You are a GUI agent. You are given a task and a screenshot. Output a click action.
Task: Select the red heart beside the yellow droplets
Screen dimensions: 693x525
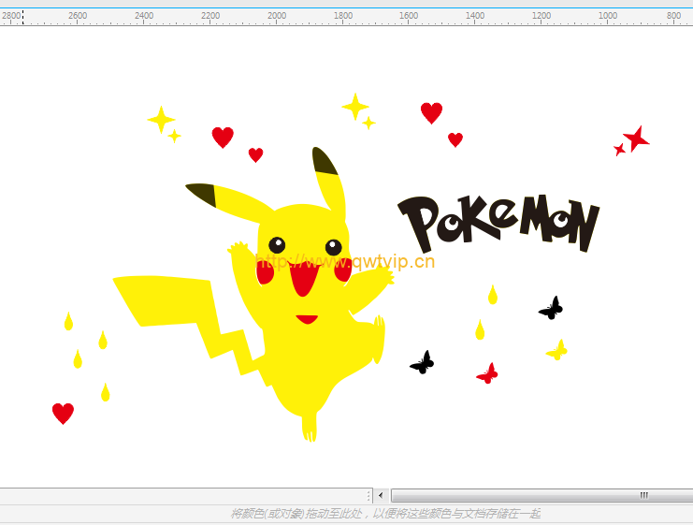point(63,414)
